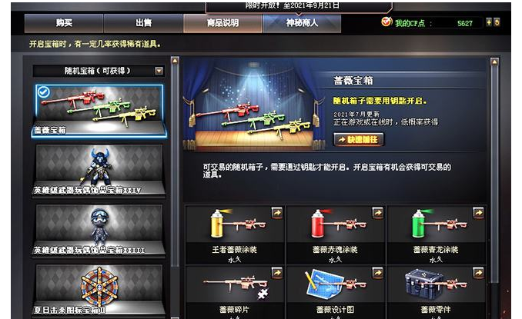Click the right panel scroll-up arrow

tap(494, 61)
